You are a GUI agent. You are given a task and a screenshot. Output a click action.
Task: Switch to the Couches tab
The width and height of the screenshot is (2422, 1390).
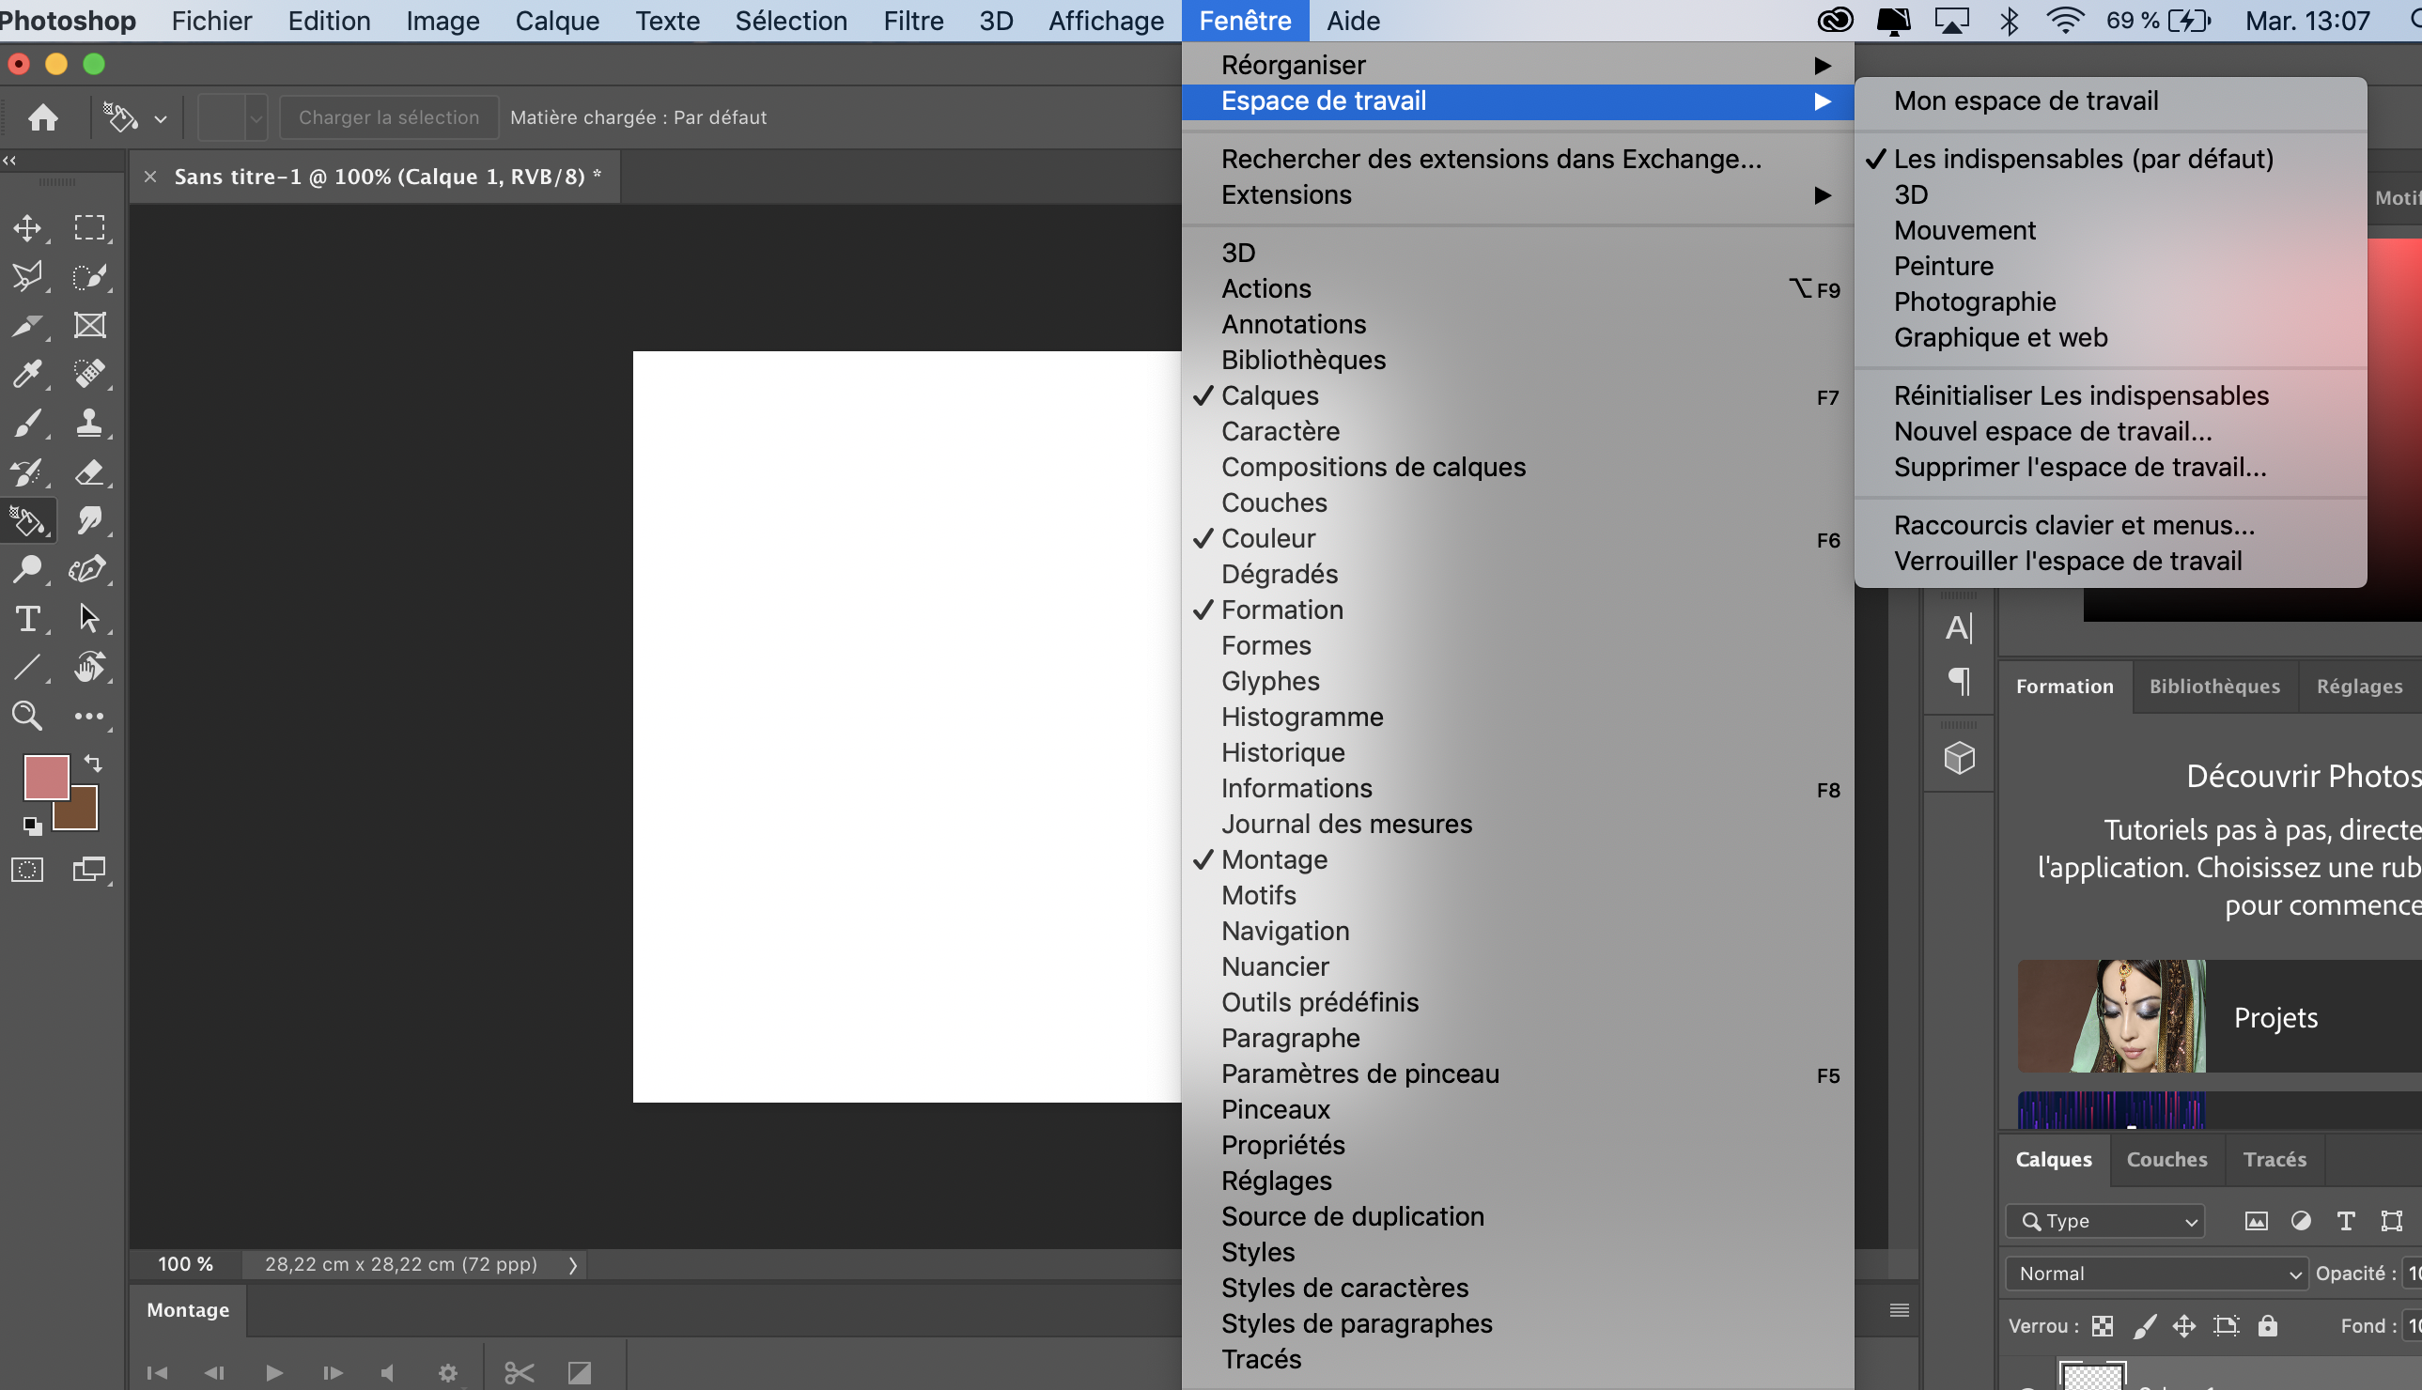tap(2166, 1159)
